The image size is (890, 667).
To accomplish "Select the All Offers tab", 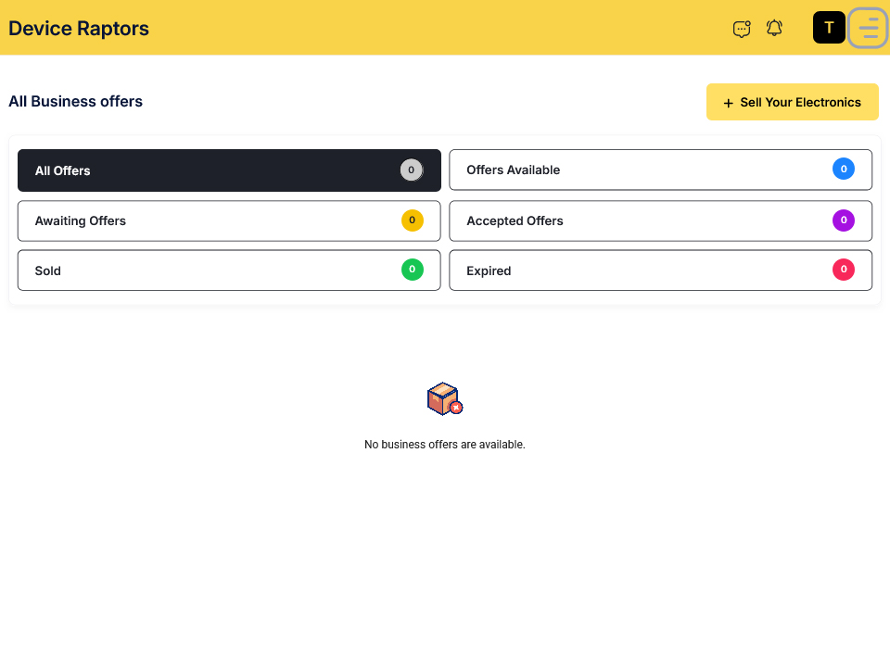I will click(x=229, y=170).
